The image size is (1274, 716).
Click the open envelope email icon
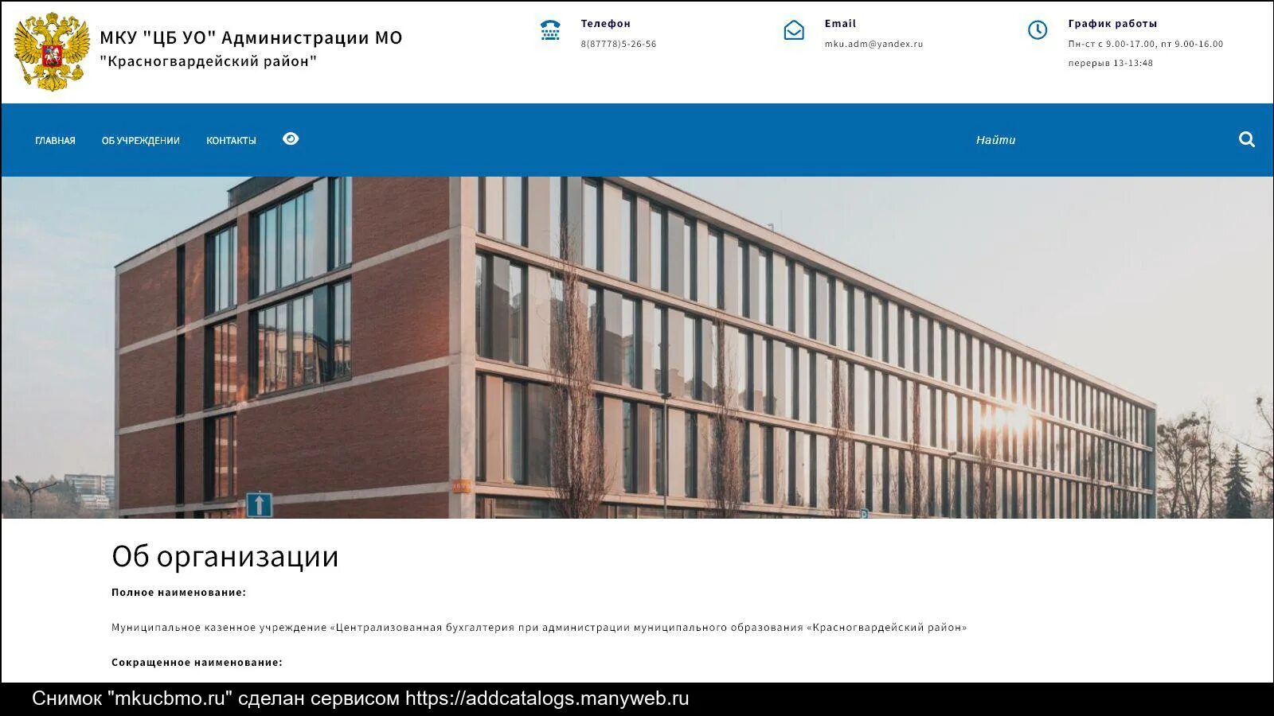point(794,30)
